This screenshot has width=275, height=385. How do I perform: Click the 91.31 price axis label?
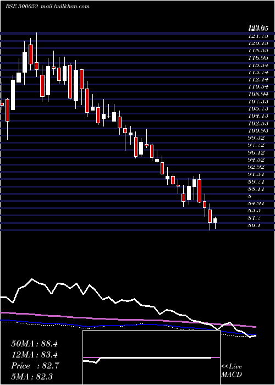point(257,174)
